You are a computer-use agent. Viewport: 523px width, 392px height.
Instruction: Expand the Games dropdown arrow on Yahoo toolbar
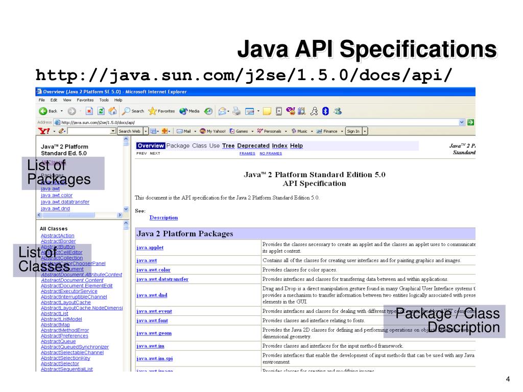pyautogui.click(x=252, y=131)
